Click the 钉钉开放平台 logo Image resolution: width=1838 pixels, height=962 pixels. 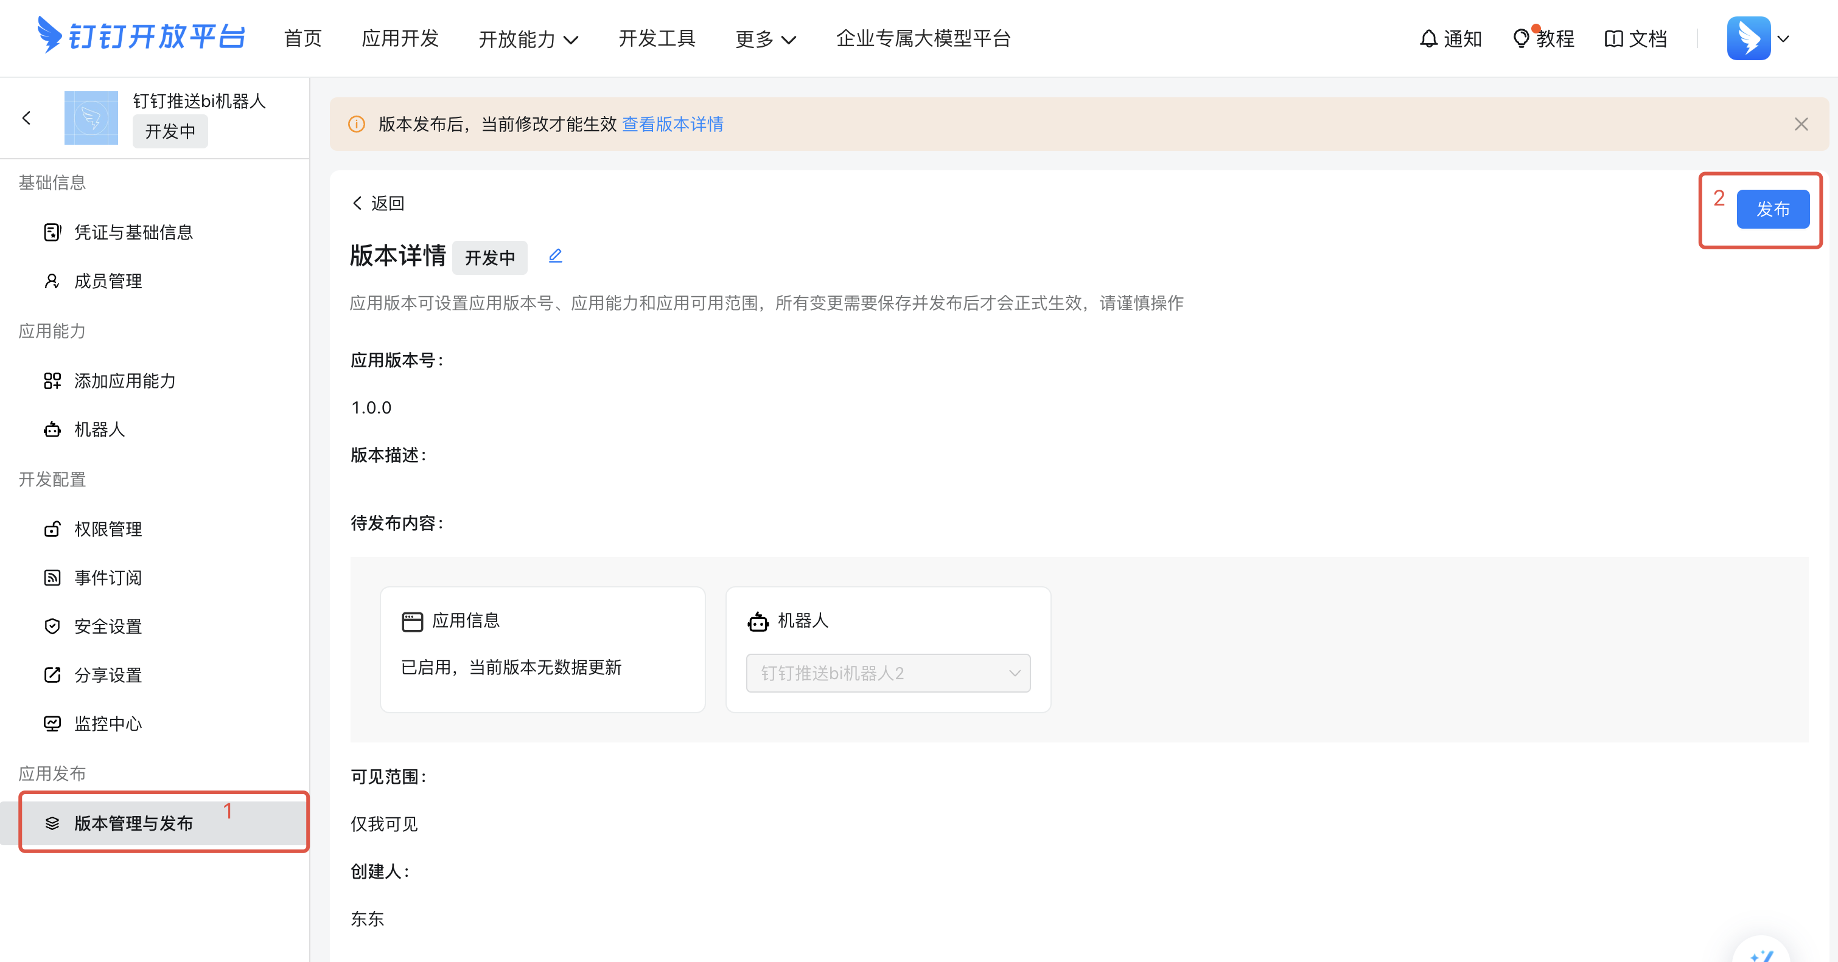click(x=141, y=36)
